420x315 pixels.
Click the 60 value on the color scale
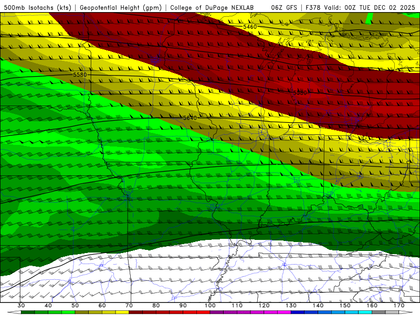tap(102, 306)
